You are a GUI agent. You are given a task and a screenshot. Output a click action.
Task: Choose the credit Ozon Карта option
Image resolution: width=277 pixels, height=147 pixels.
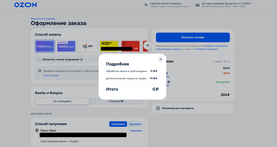[66, 46]
